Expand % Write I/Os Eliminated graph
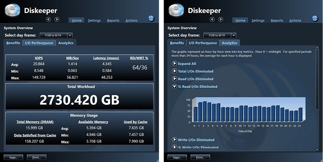Viewport: 323px width, 162px height. (195, 147)
